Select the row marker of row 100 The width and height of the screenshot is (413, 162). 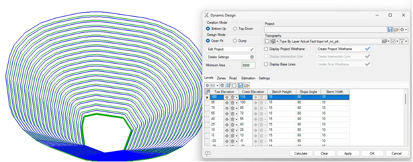207,97
